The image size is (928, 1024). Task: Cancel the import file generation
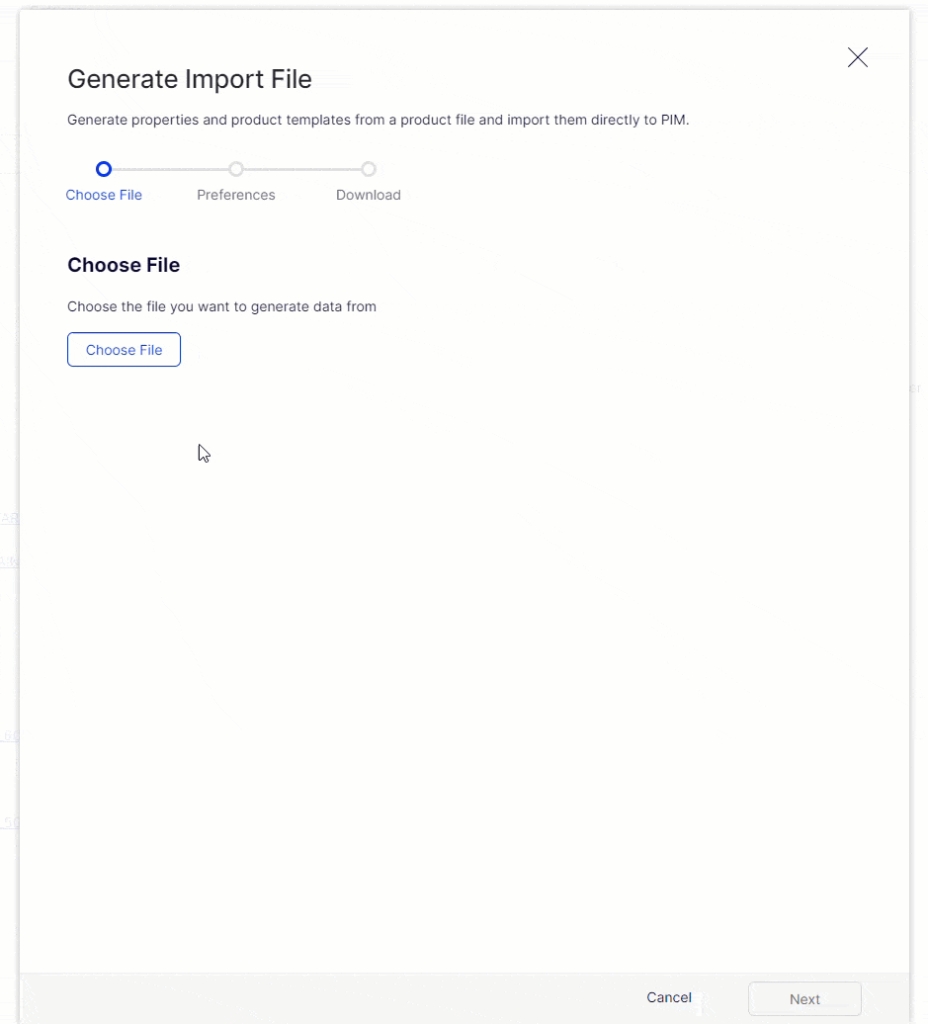(669, 997)
